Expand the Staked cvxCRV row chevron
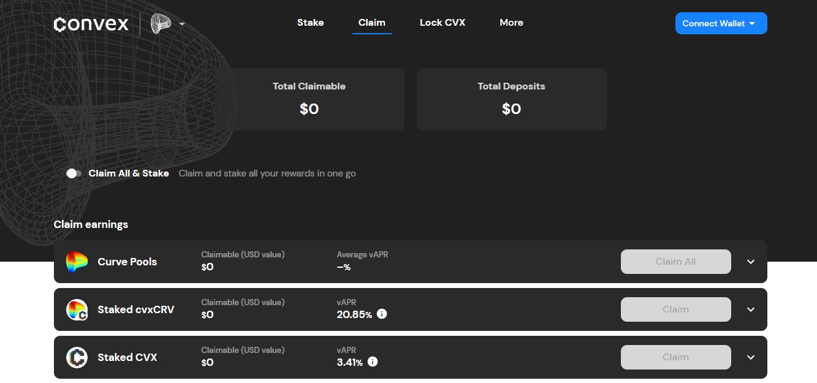Viewport: 817px width, 383px height. coord(751,309)
